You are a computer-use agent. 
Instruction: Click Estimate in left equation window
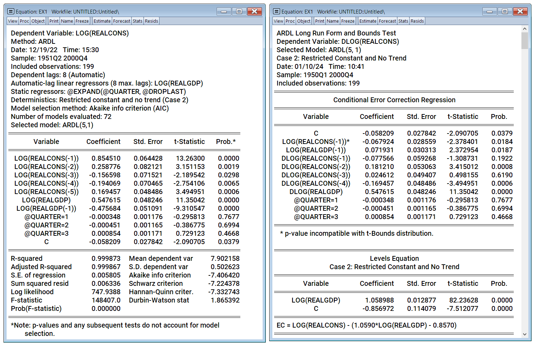point(102,21)
